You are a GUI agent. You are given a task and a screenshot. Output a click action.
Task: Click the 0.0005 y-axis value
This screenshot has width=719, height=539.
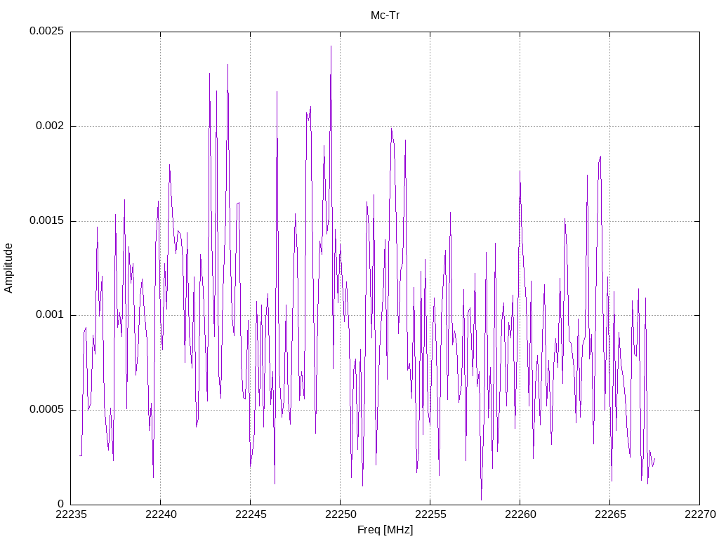coord(47,409)
